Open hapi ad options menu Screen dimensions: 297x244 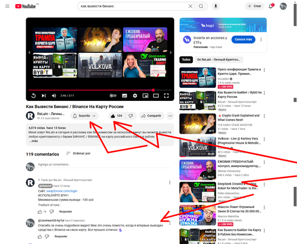point(261,40)
